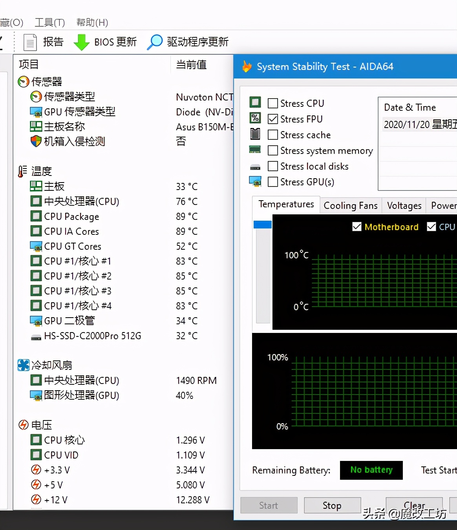Enable the Stress system memory checkbox

(x=273, y=150)
